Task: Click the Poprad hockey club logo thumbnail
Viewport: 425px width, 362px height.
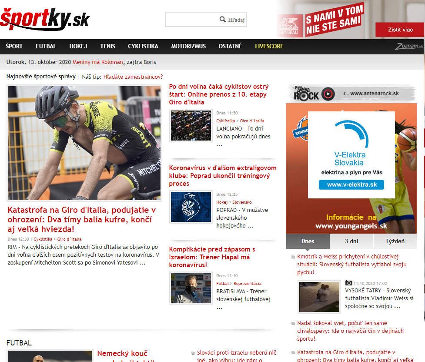Action: coord(191,207)
